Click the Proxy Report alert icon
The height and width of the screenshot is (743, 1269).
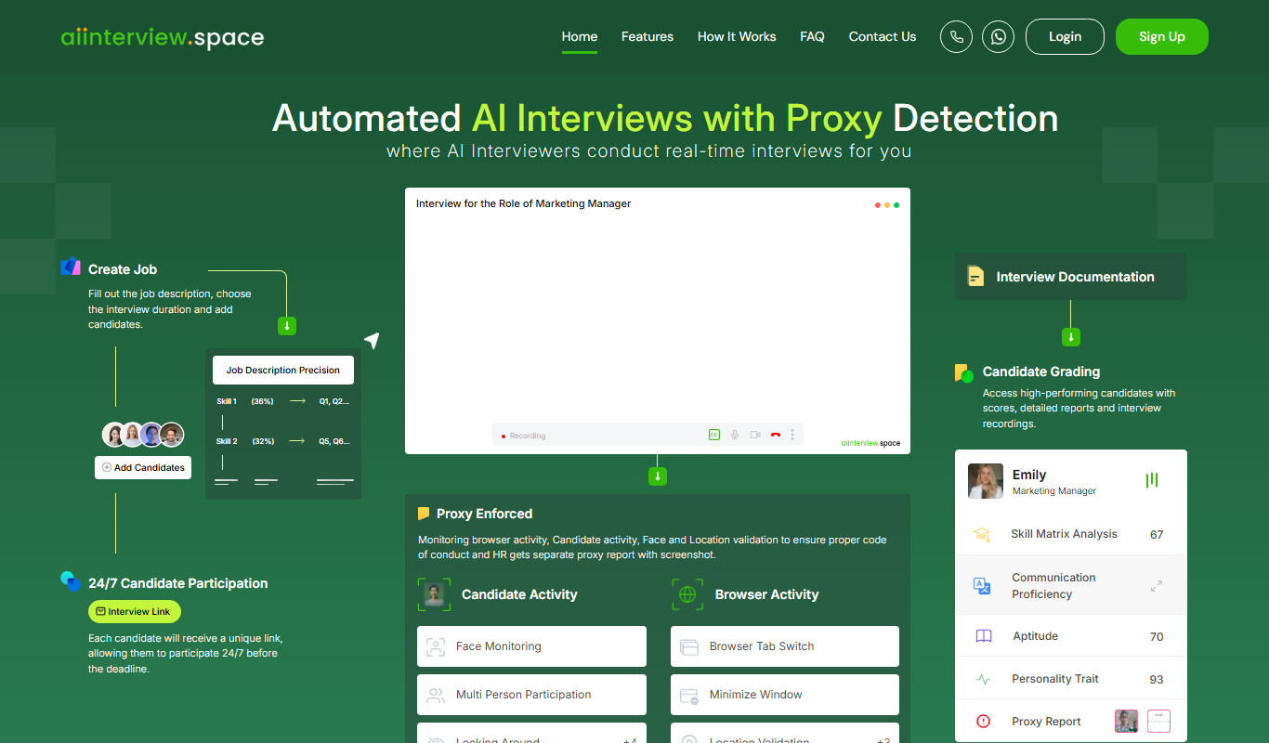[x=983, y=722]
